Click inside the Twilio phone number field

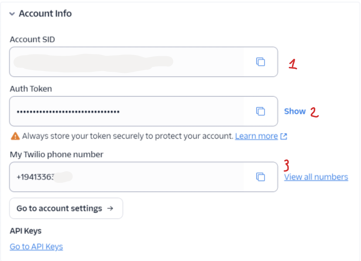click(x=143, y=177)
